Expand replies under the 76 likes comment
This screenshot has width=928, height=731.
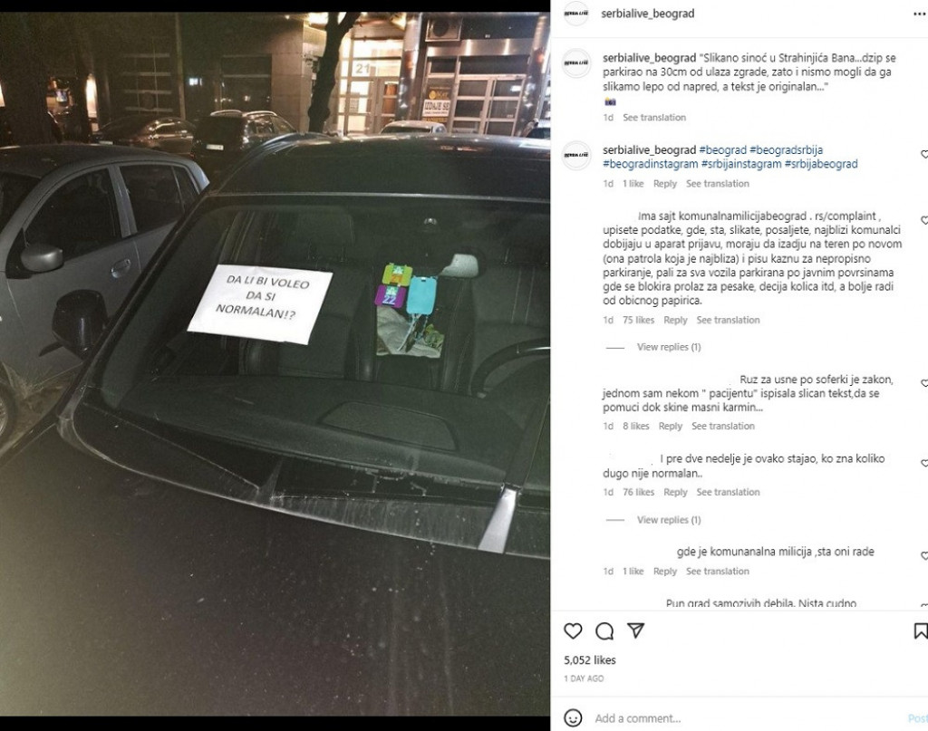tap(669, 520)
